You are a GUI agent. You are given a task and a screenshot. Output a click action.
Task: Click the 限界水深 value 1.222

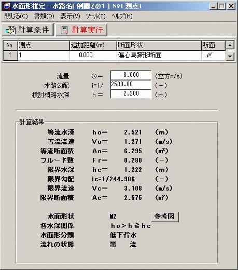tap(133, 170)
